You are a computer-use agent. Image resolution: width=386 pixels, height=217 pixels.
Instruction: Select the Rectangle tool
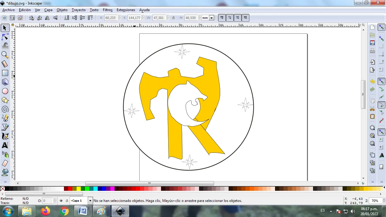5,73
